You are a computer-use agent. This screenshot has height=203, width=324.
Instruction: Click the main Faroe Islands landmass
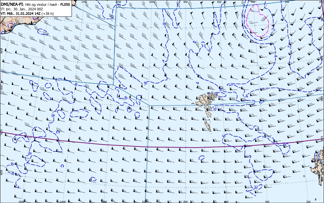click(203, 100)
